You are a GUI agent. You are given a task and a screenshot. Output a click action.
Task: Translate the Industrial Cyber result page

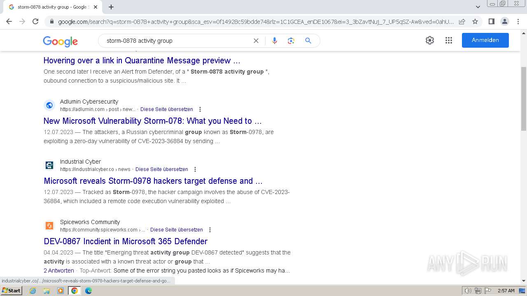pos(162,169)
